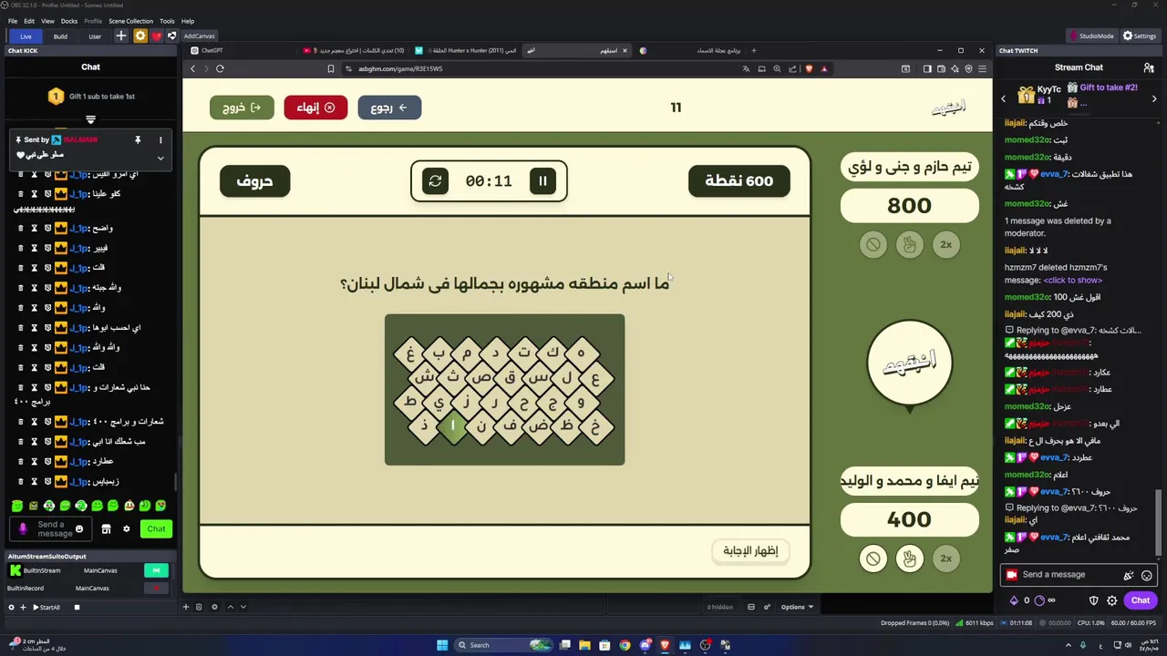This screenshot has width=1167, height=656.
Task: Open more options on pinned Kick message
Action: (160, 139)
